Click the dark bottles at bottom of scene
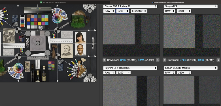 pyautogui.click(x=38, y=73)
